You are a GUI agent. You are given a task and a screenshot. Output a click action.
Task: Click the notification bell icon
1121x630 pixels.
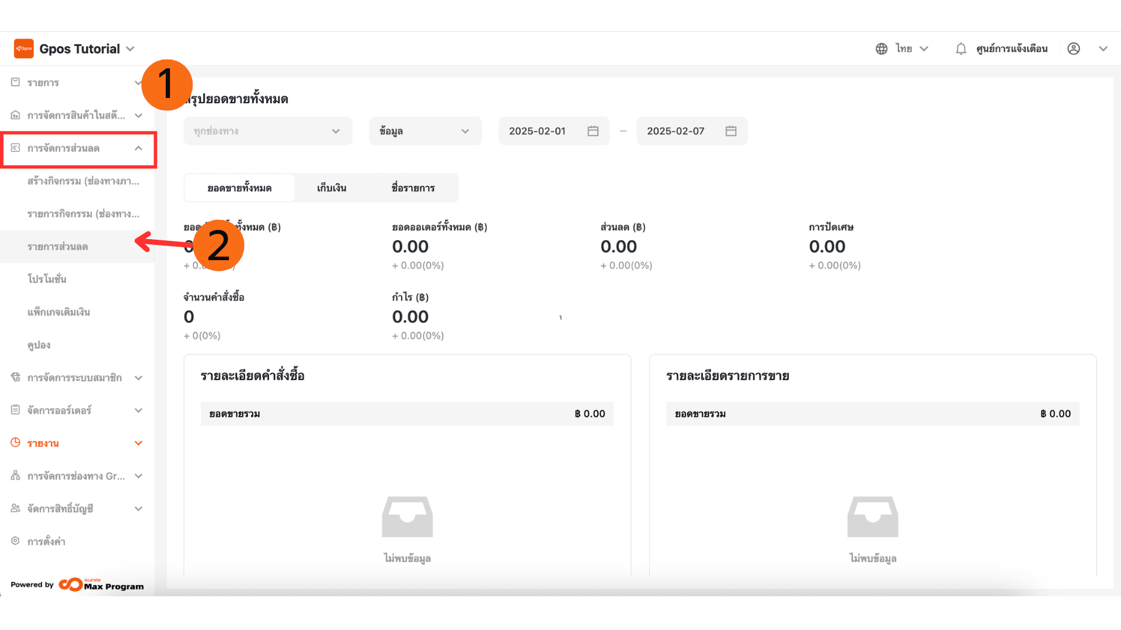point(960,49)
